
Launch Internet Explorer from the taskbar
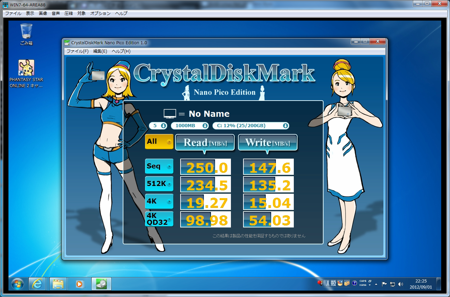pos(37,284)
